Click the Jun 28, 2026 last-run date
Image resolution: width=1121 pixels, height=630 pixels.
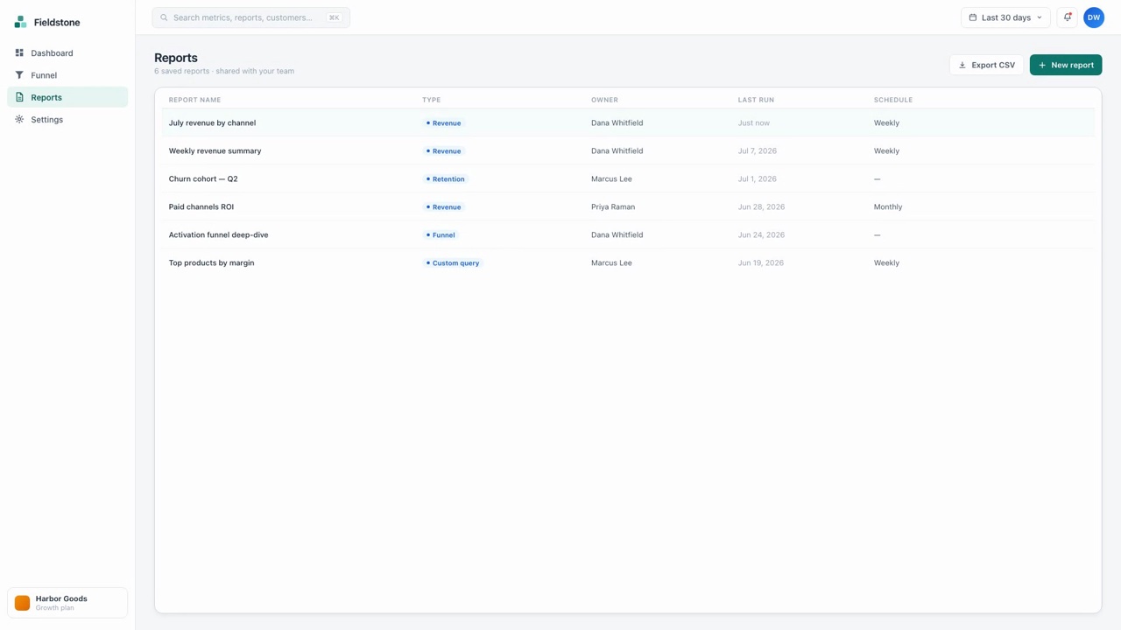tap(761, 206)
